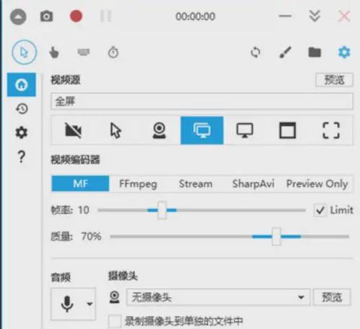Take a screenshot with the camera icon
The height and width of the screenshot is (329, 360).
(x=47, y=17)
